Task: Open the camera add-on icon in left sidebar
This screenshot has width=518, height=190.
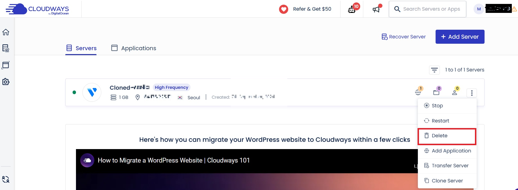Action: [x=6, y=82]
